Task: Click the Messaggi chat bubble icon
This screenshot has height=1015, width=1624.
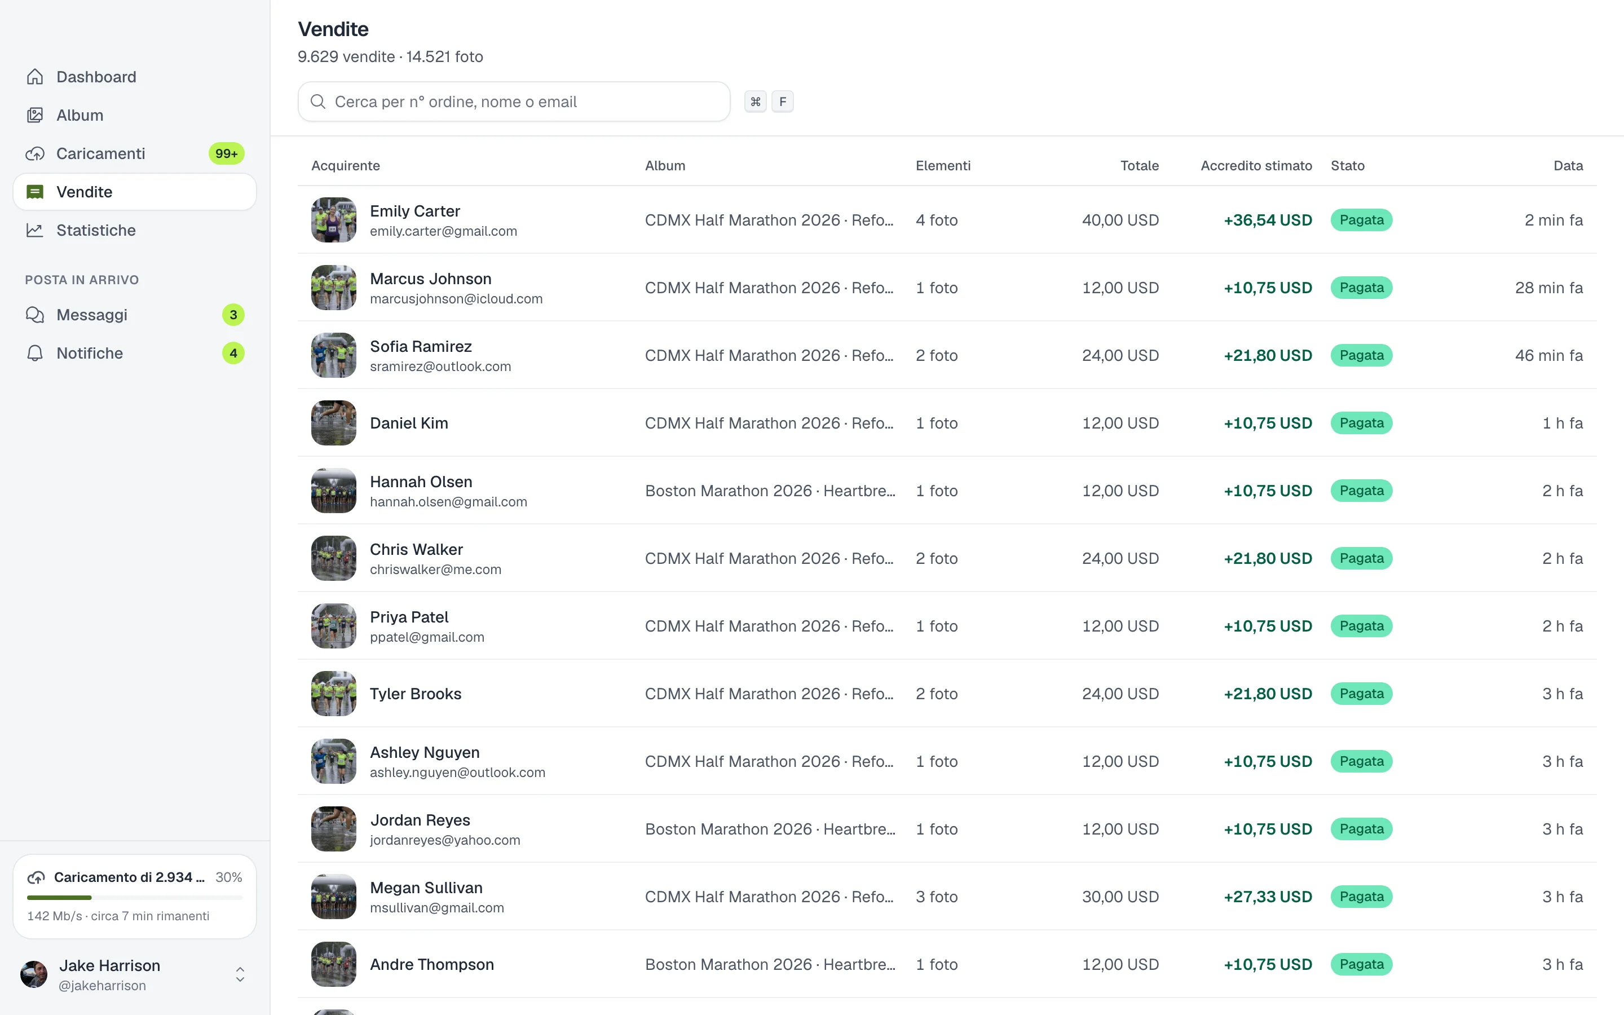Action: (x=35, y=315)
